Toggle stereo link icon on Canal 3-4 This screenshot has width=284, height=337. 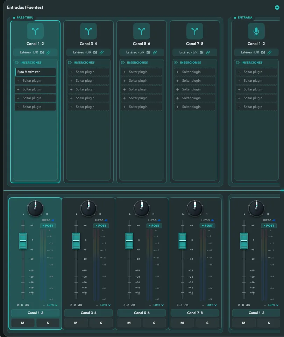[x=102, y=52]
